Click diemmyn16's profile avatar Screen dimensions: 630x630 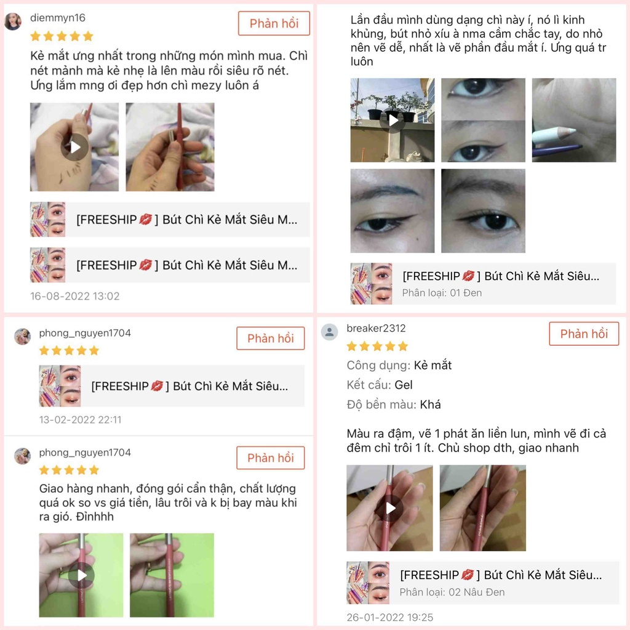12,21
